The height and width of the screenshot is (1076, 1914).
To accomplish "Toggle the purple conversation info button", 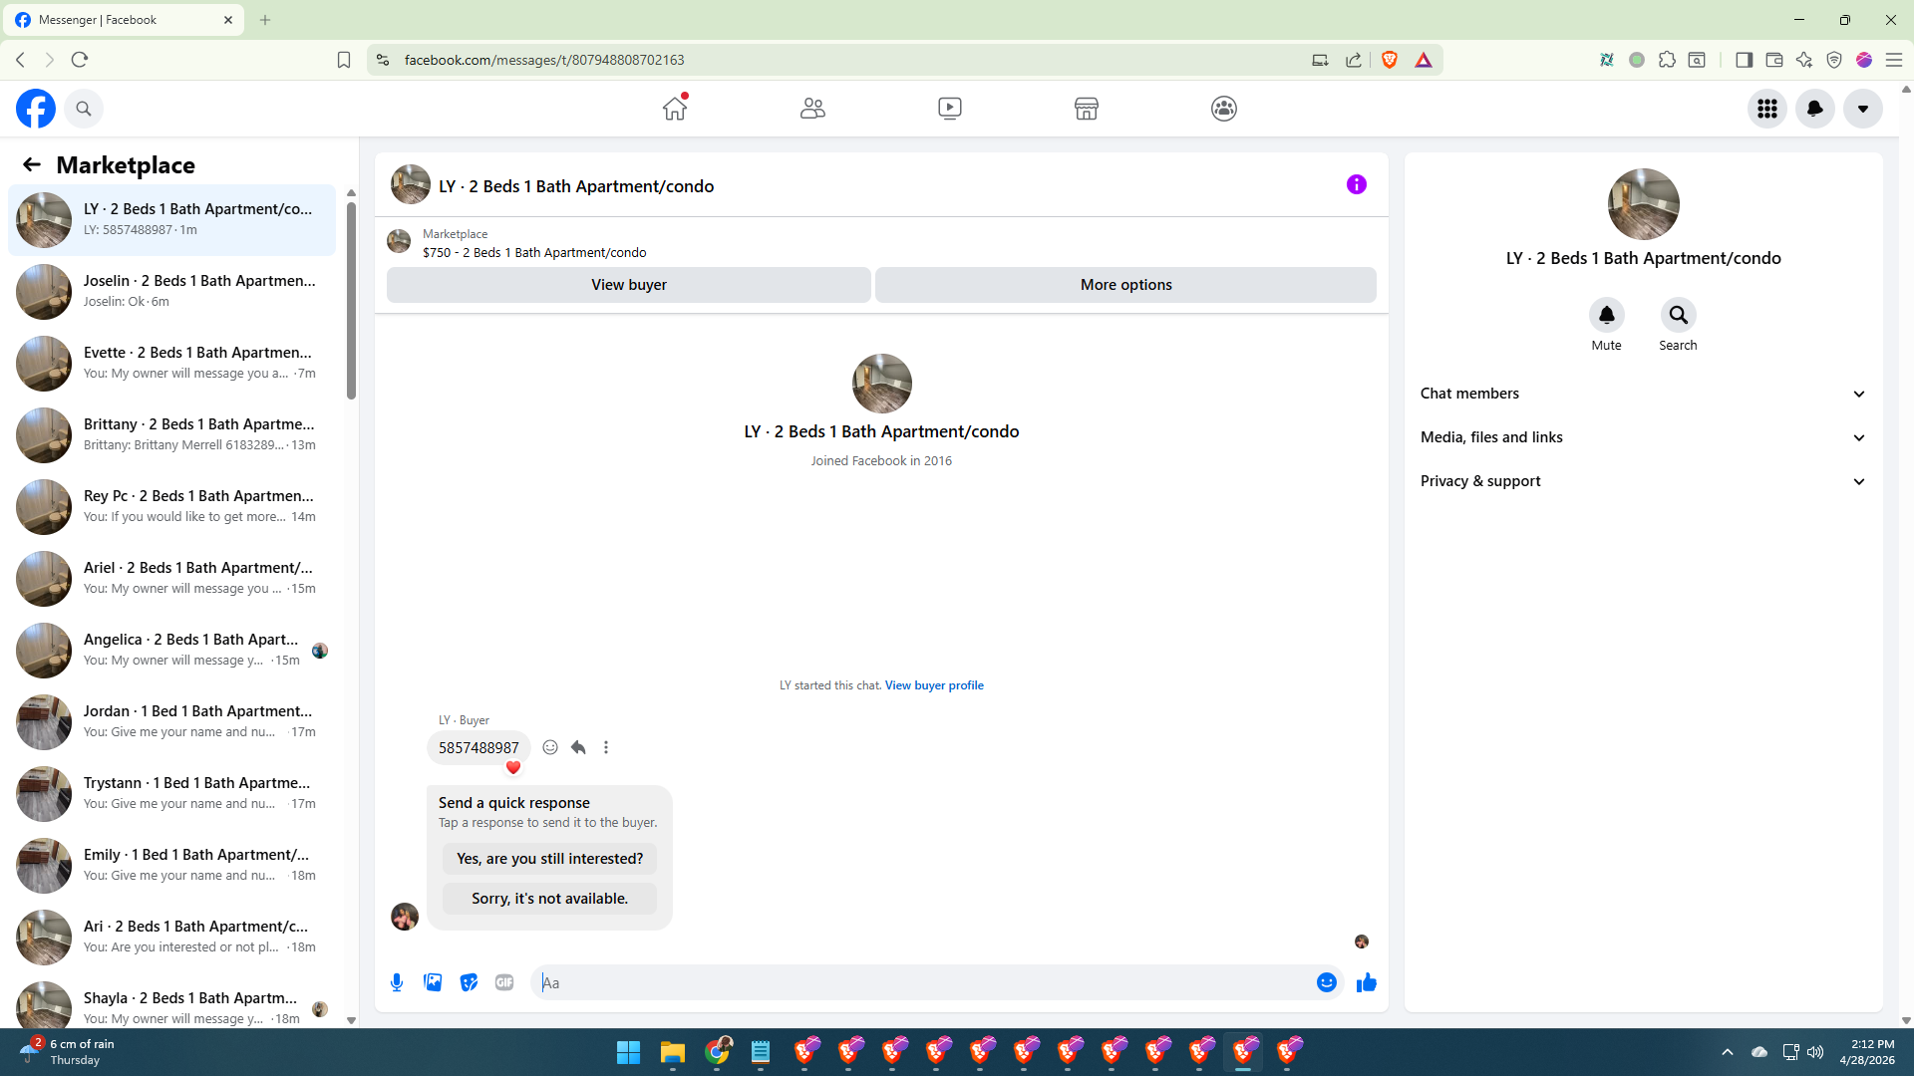I will click(1356, 184).
